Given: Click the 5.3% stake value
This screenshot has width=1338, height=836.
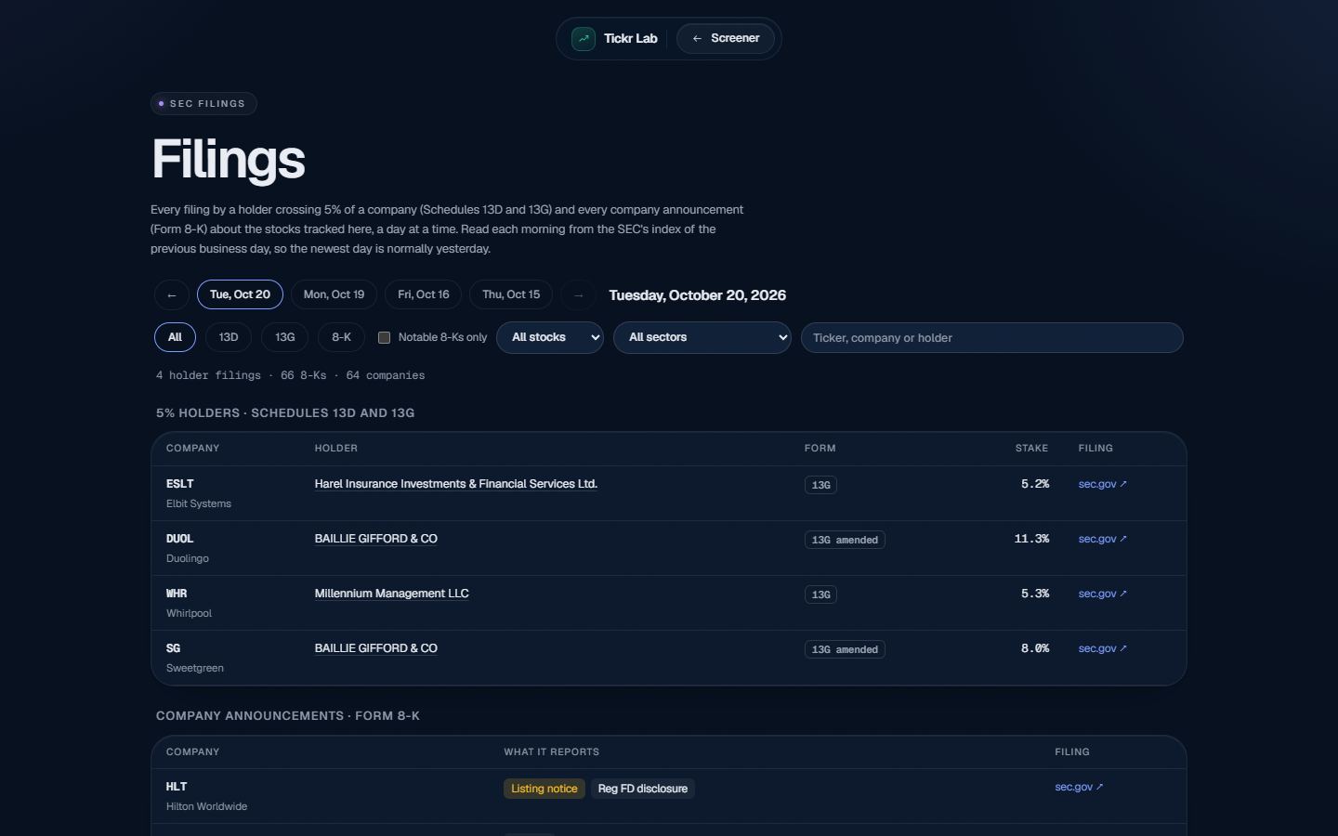Looking at the screenshot, I should coord(1035,594).
